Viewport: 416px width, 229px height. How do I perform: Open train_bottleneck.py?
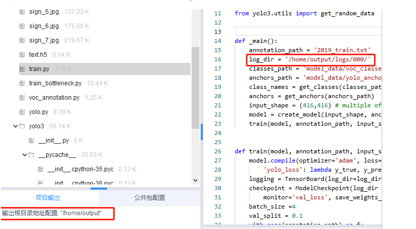click(x=55, y=83)
